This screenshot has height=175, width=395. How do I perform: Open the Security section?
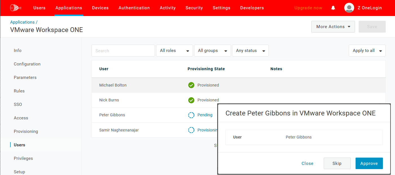pyautogui.click(x=194, y=8)
